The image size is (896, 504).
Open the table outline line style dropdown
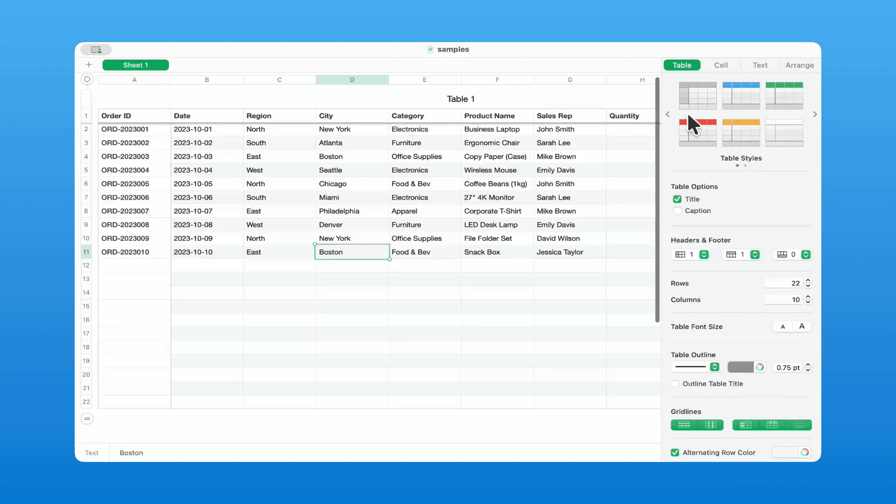(695, 367)
